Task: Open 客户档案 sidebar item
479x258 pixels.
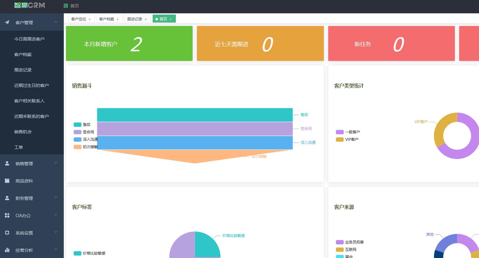Action: (32, 54)
